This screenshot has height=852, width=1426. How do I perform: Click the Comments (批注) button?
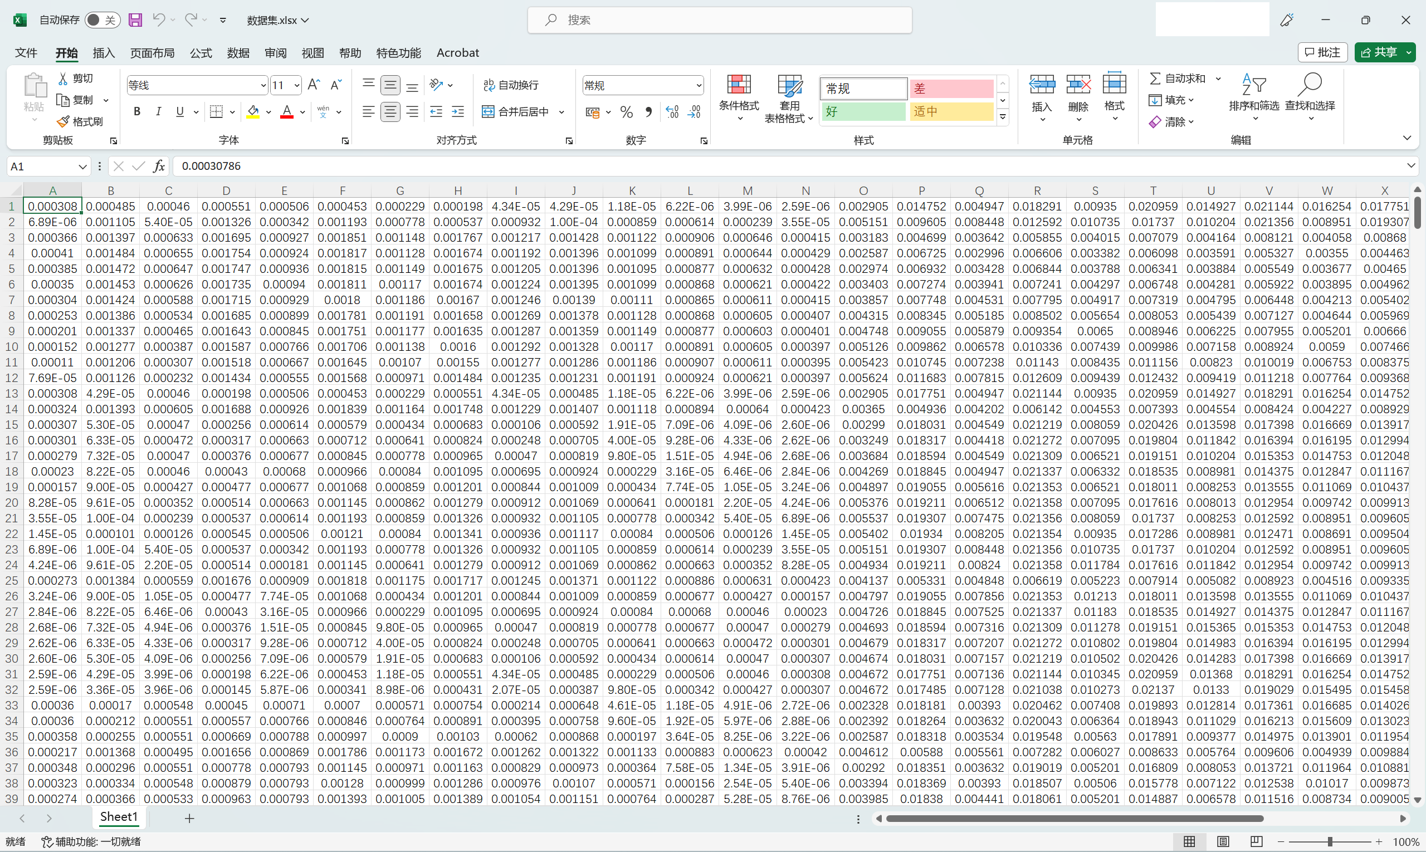pyautogui.click(x=1322, y=52)
